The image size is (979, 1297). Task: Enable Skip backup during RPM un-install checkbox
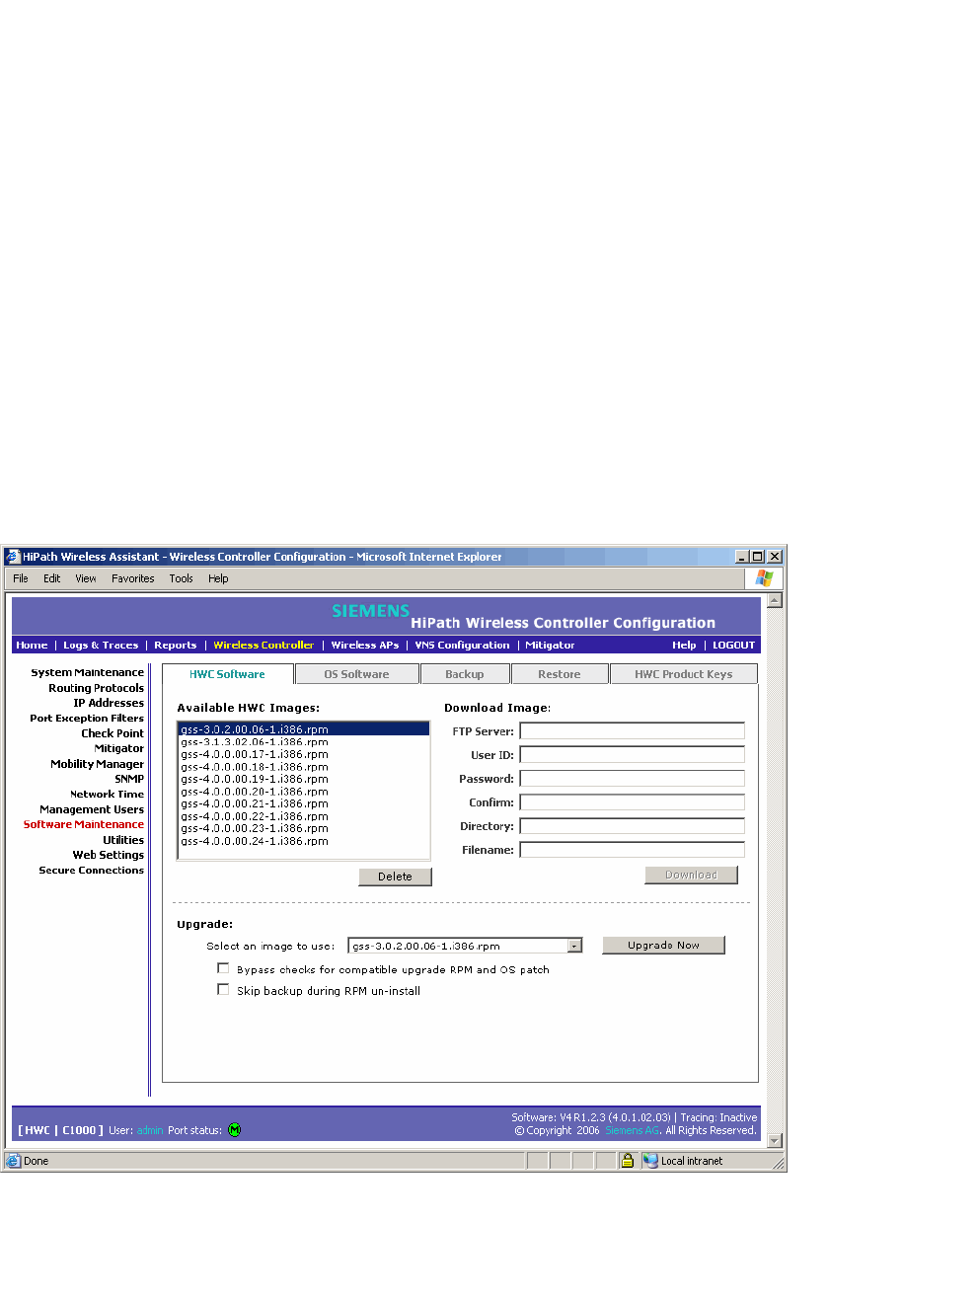223,989
